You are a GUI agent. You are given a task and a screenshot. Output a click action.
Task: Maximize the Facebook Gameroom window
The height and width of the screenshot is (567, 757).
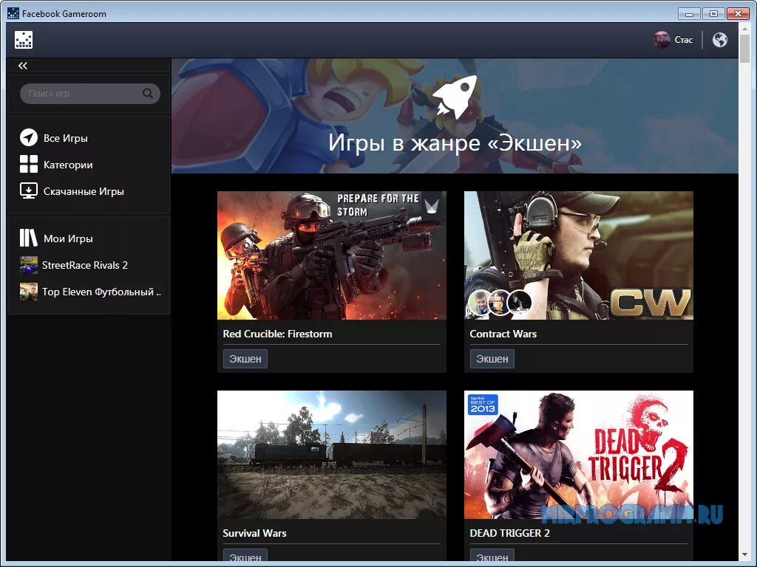point(713,13)
